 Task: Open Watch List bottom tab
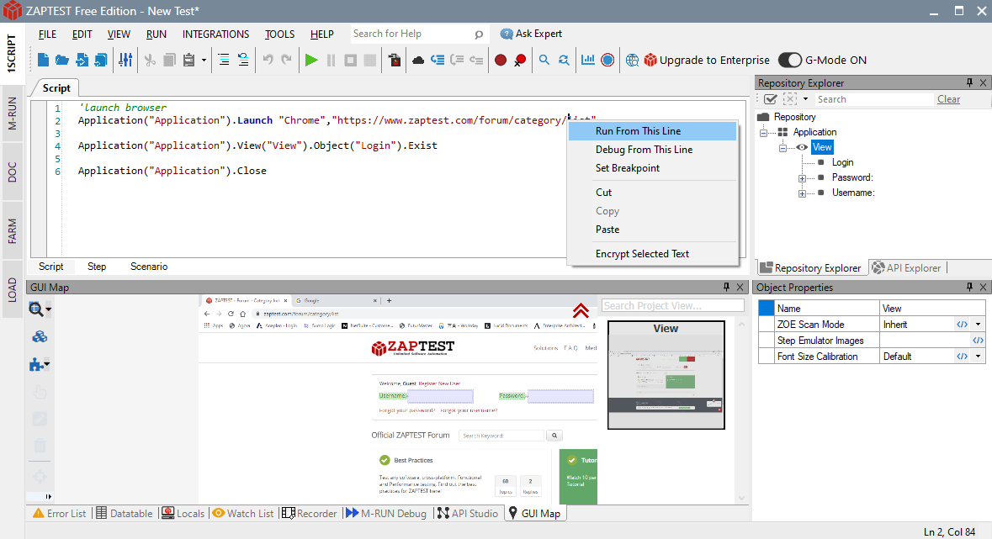point(243,513)
